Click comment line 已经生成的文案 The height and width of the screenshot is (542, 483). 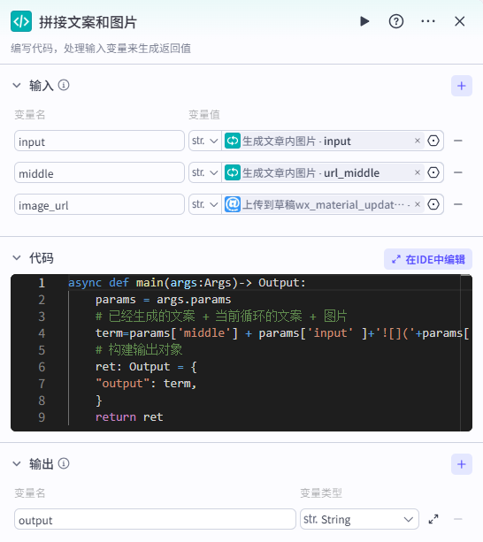221,317
